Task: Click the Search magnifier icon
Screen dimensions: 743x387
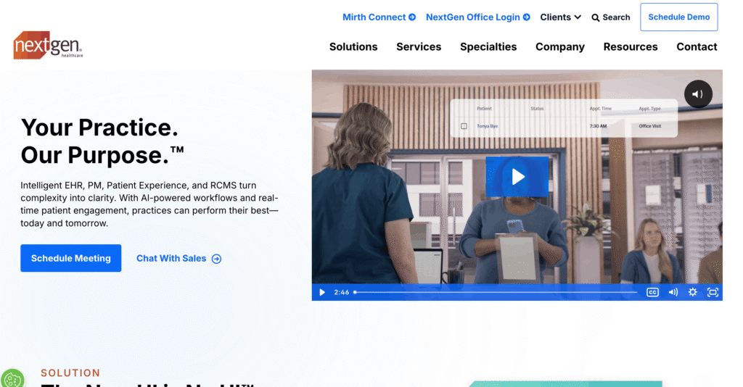Action: click(x=596, y=17)
